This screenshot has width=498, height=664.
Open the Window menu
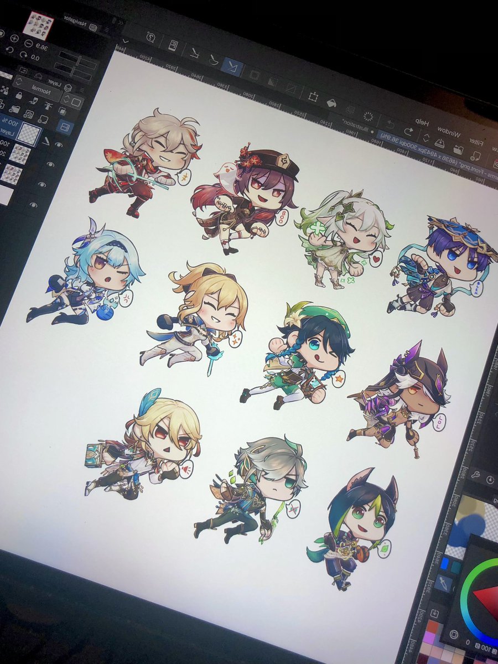coord(449,132)
